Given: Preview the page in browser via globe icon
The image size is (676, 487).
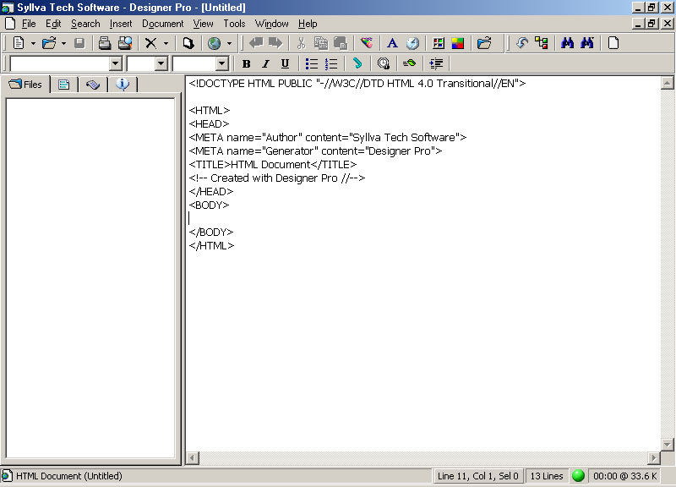Looking at the screenshot, I should (x=213, y=43).
